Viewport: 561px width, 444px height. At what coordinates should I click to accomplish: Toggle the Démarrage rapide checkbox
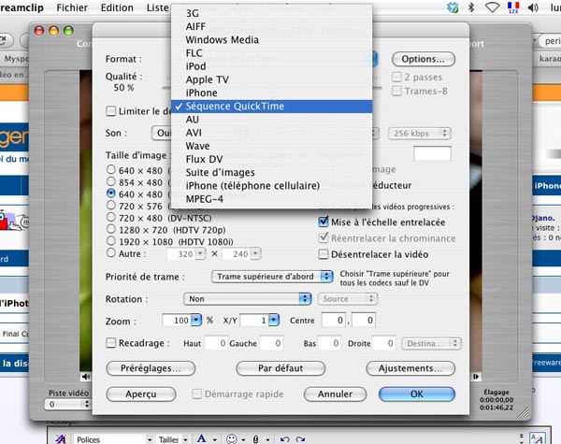click(x=196, y=394)
